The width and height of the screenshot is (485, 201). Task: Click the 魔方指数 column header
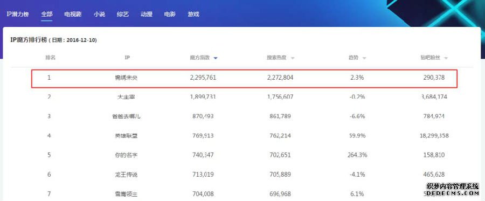pos(200,58)
